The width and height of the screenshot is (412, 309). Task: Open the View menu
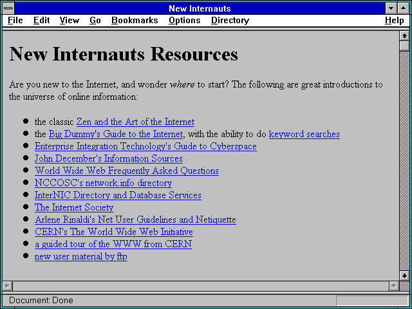point(70,21)
